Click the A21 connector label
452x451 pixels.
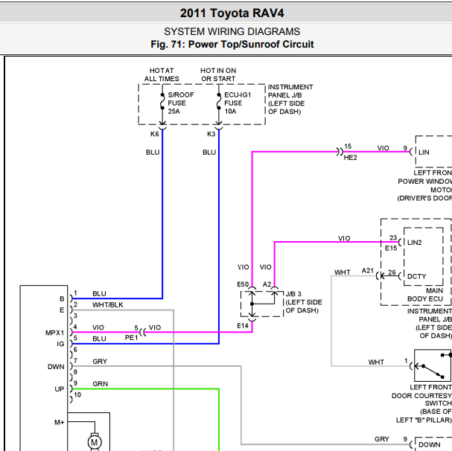coord(368,271)
